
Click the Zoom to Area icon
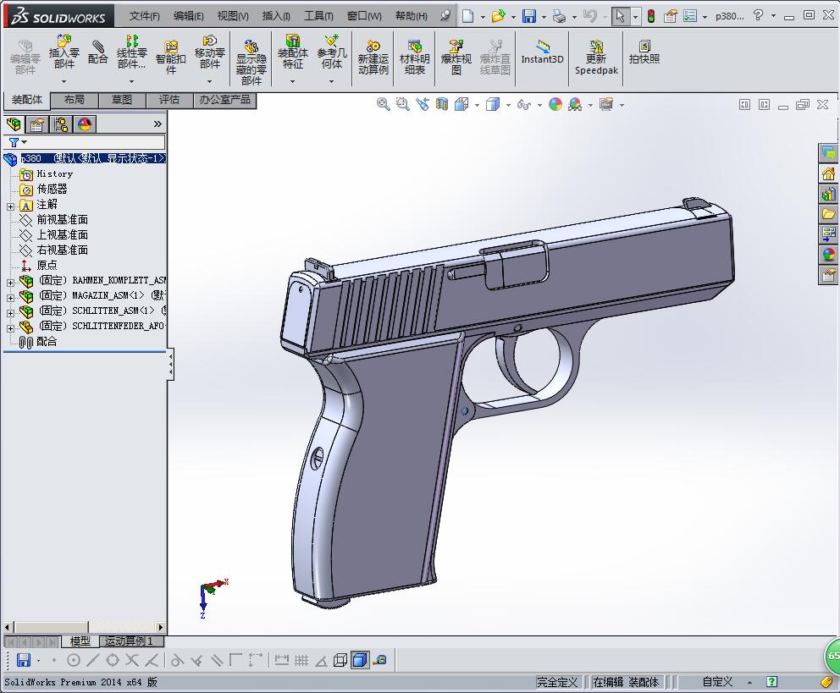[403, 104]
